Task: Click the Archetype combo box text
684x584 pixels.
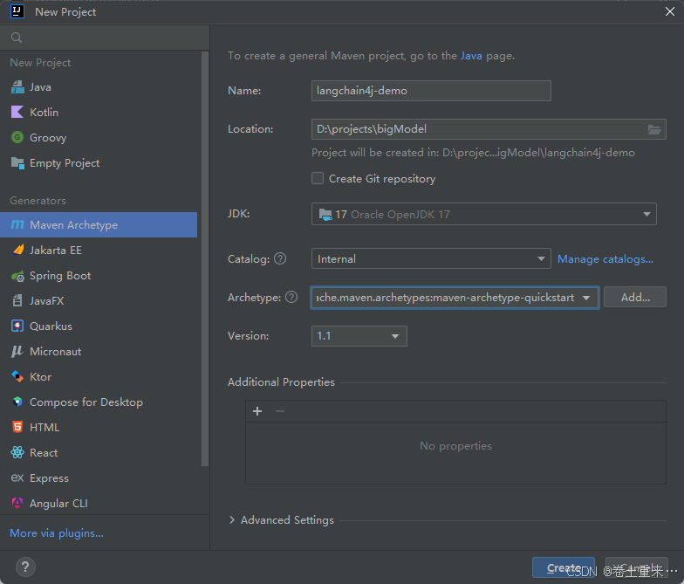Action: [445, 298]
